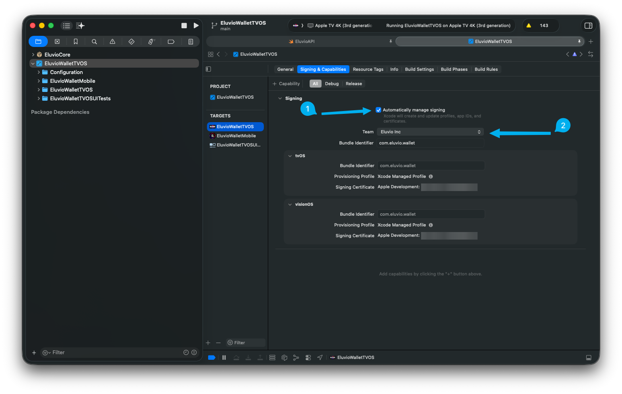Toggle the recent files filter in the navigator
The height and width of the screenshot is (394, 622).
point(186,352)
